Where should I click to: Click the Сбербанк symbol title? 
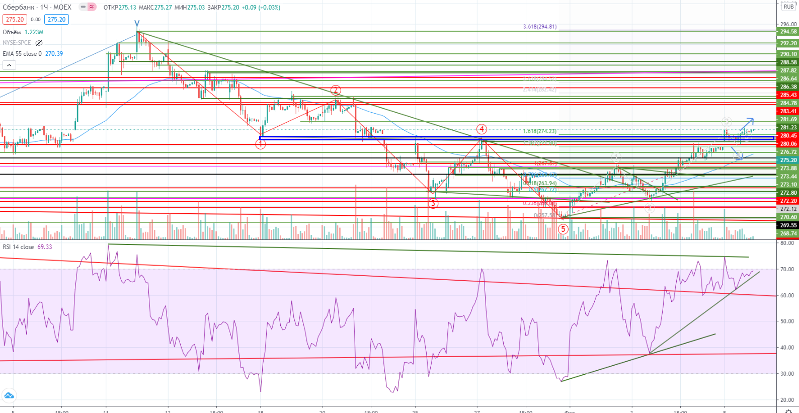click(x=19, y=7)
